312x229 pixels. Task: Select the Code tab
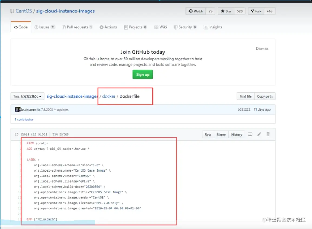pos(21,27)
